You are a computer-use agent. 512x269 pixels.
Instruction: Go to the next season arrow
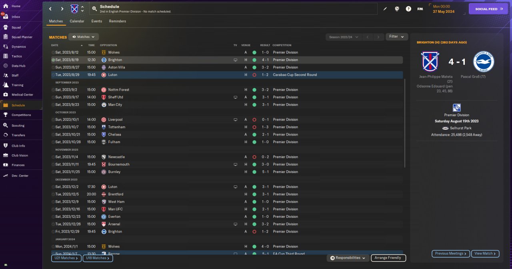click(378, 37)
